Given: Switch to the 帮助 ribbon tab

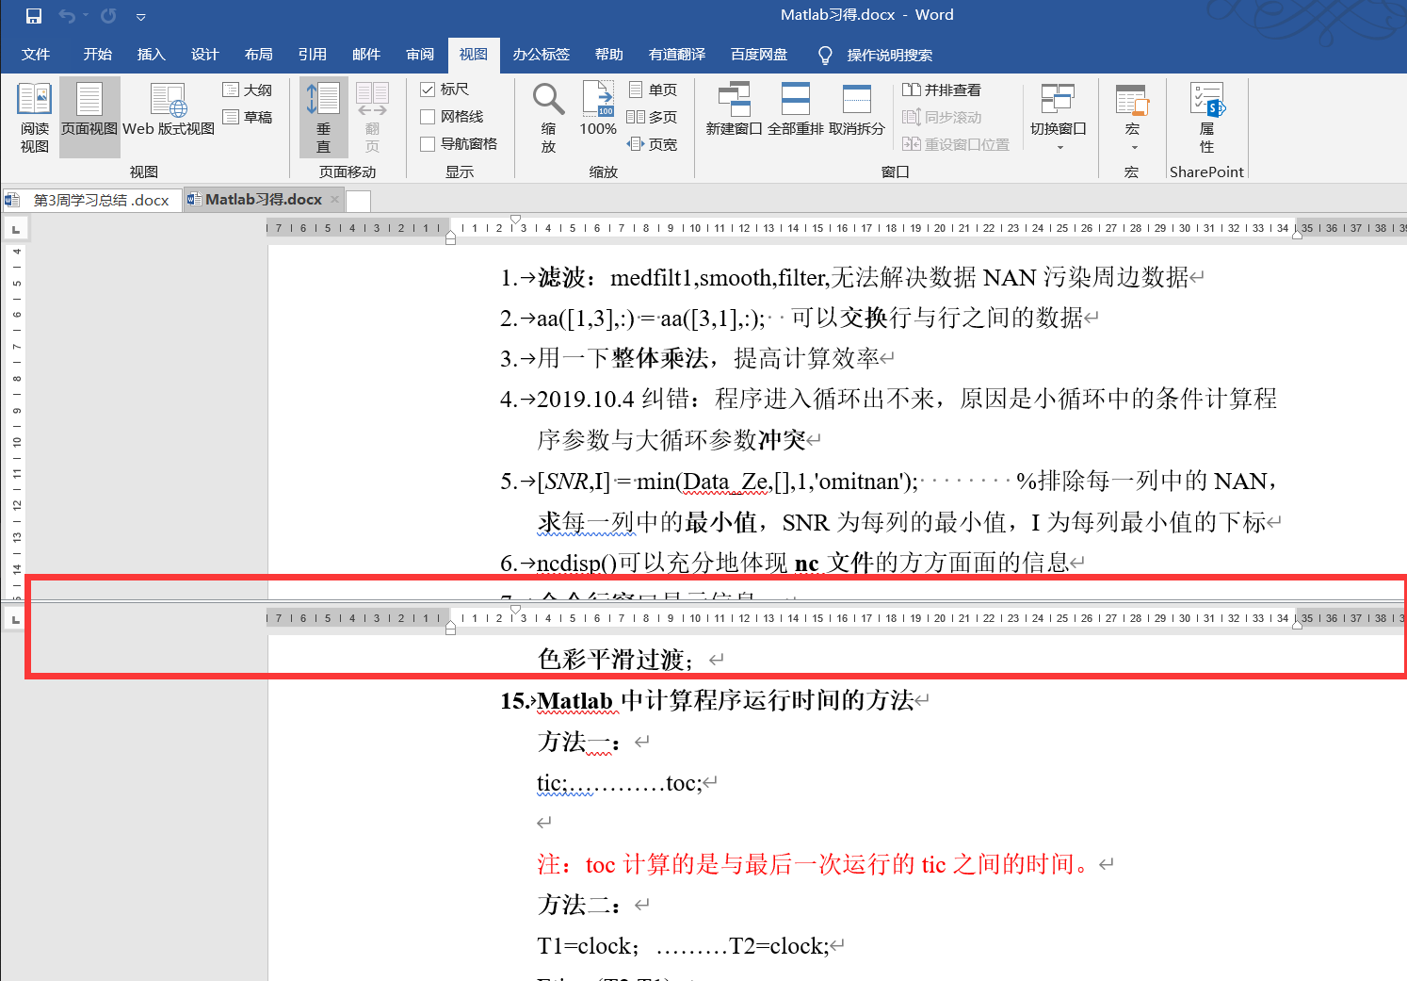Looking at the screenshot, I should point(609,55).
